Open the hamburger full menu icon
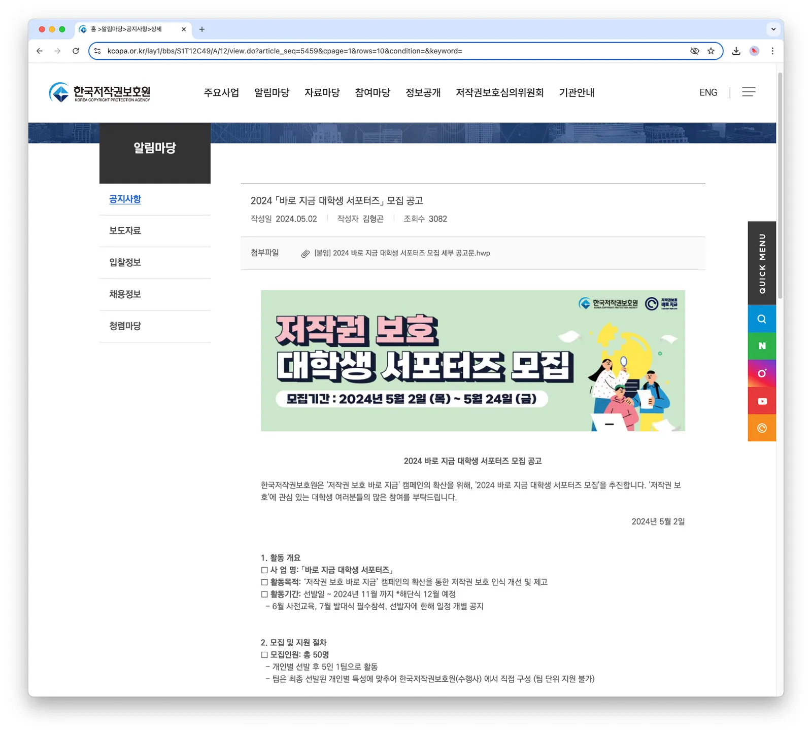The image size is (812, 734). pos(749,92)
